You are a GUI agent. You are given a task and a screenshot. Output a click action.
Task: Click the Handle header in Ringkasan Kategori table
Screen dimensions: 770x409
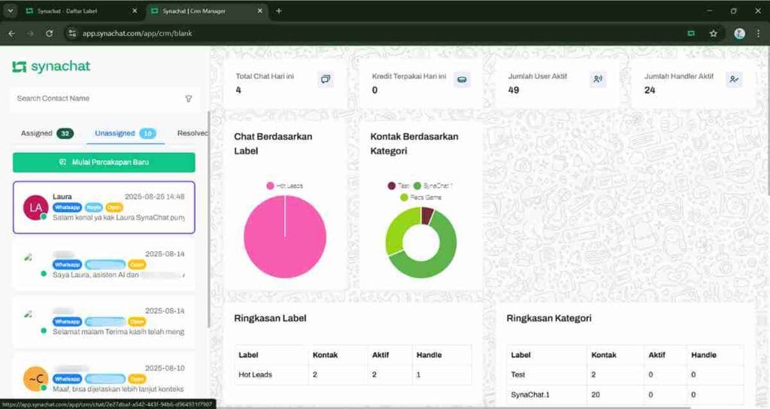(704, 355)
